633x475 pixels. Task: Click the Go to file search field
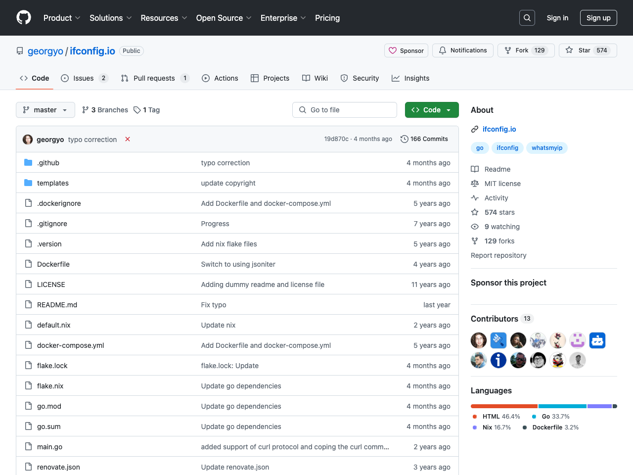(345, 110)
